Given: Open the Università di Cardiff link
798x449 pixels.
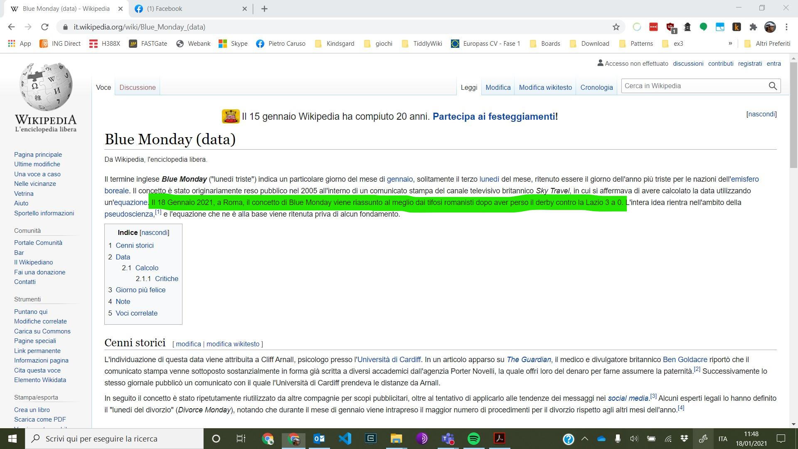Looking at the screenshot, I should click(389, 360).
